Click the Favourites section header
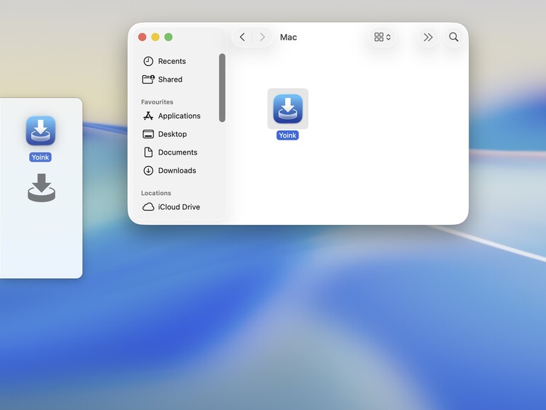The width and height of the screenshot is (546, 410). click(x=157, y=102)
